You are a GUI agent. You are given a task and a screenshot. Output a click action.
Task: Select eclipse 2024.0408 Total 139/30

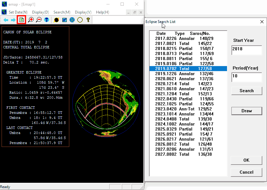tap(188, 119)
